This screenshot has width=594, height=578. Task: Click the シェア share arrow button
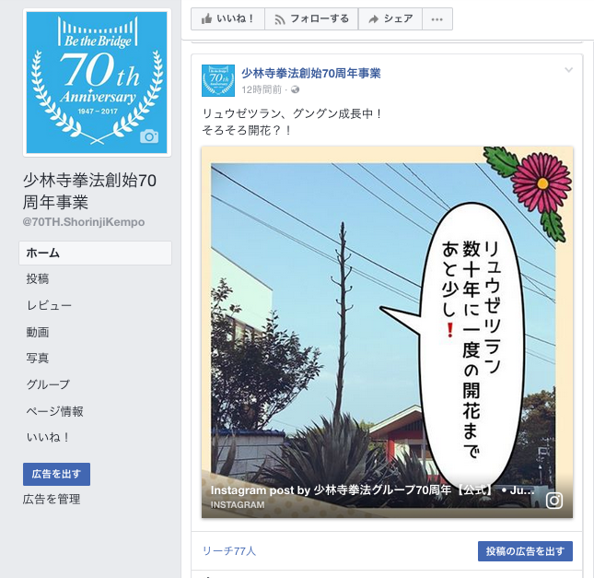[390, 18]
